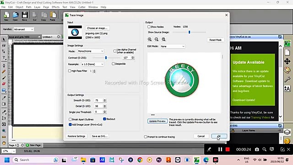
Task: Open the Mode Monochrome dropdown
Action: (91, 51)
